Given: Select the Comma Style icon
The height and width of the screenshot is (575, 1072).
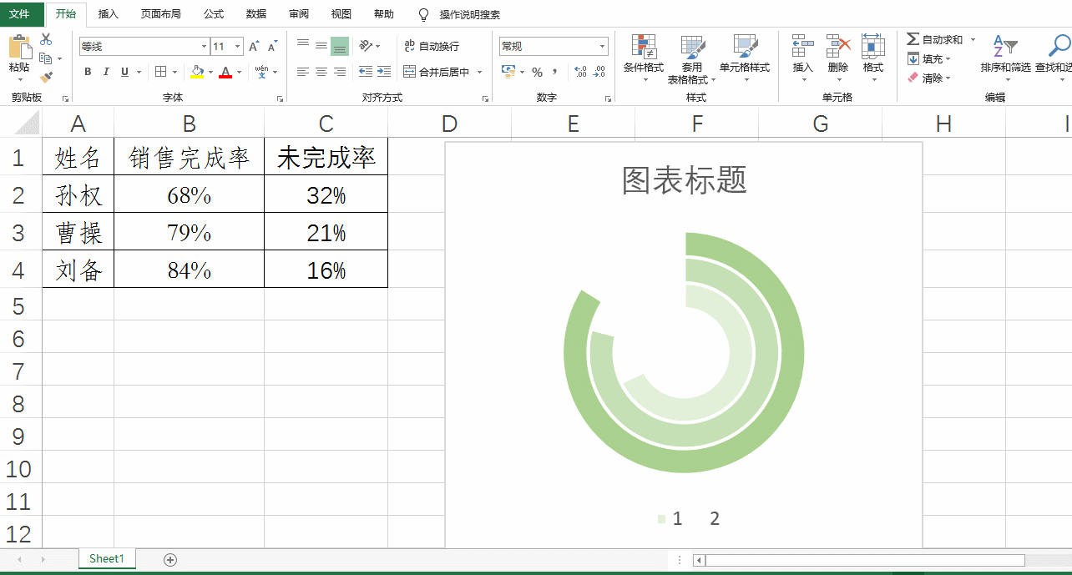Looking at the screenshot, I should click(x=555, y=72).
